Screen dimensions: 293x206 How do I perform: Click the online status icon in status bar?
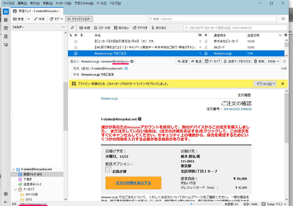pos(14,204)
